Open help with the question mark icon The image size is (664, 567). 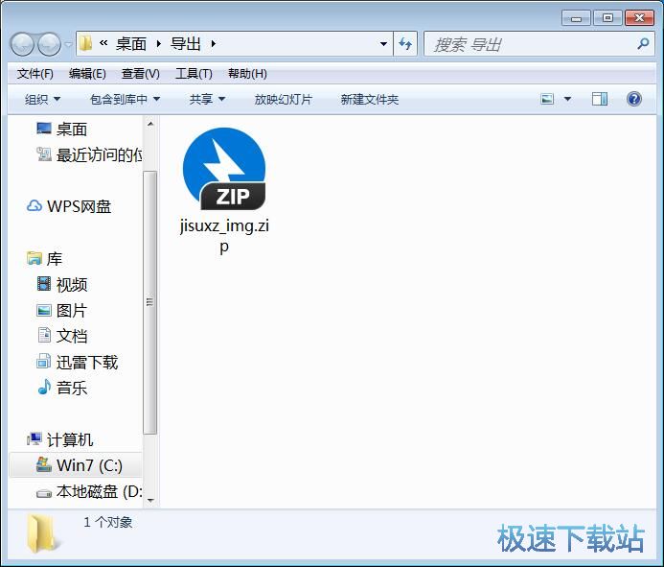click(x=634, y=99)
